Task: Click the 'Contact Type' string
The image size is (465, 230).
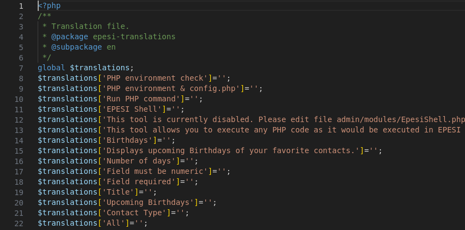Action: tap(134, 213)
